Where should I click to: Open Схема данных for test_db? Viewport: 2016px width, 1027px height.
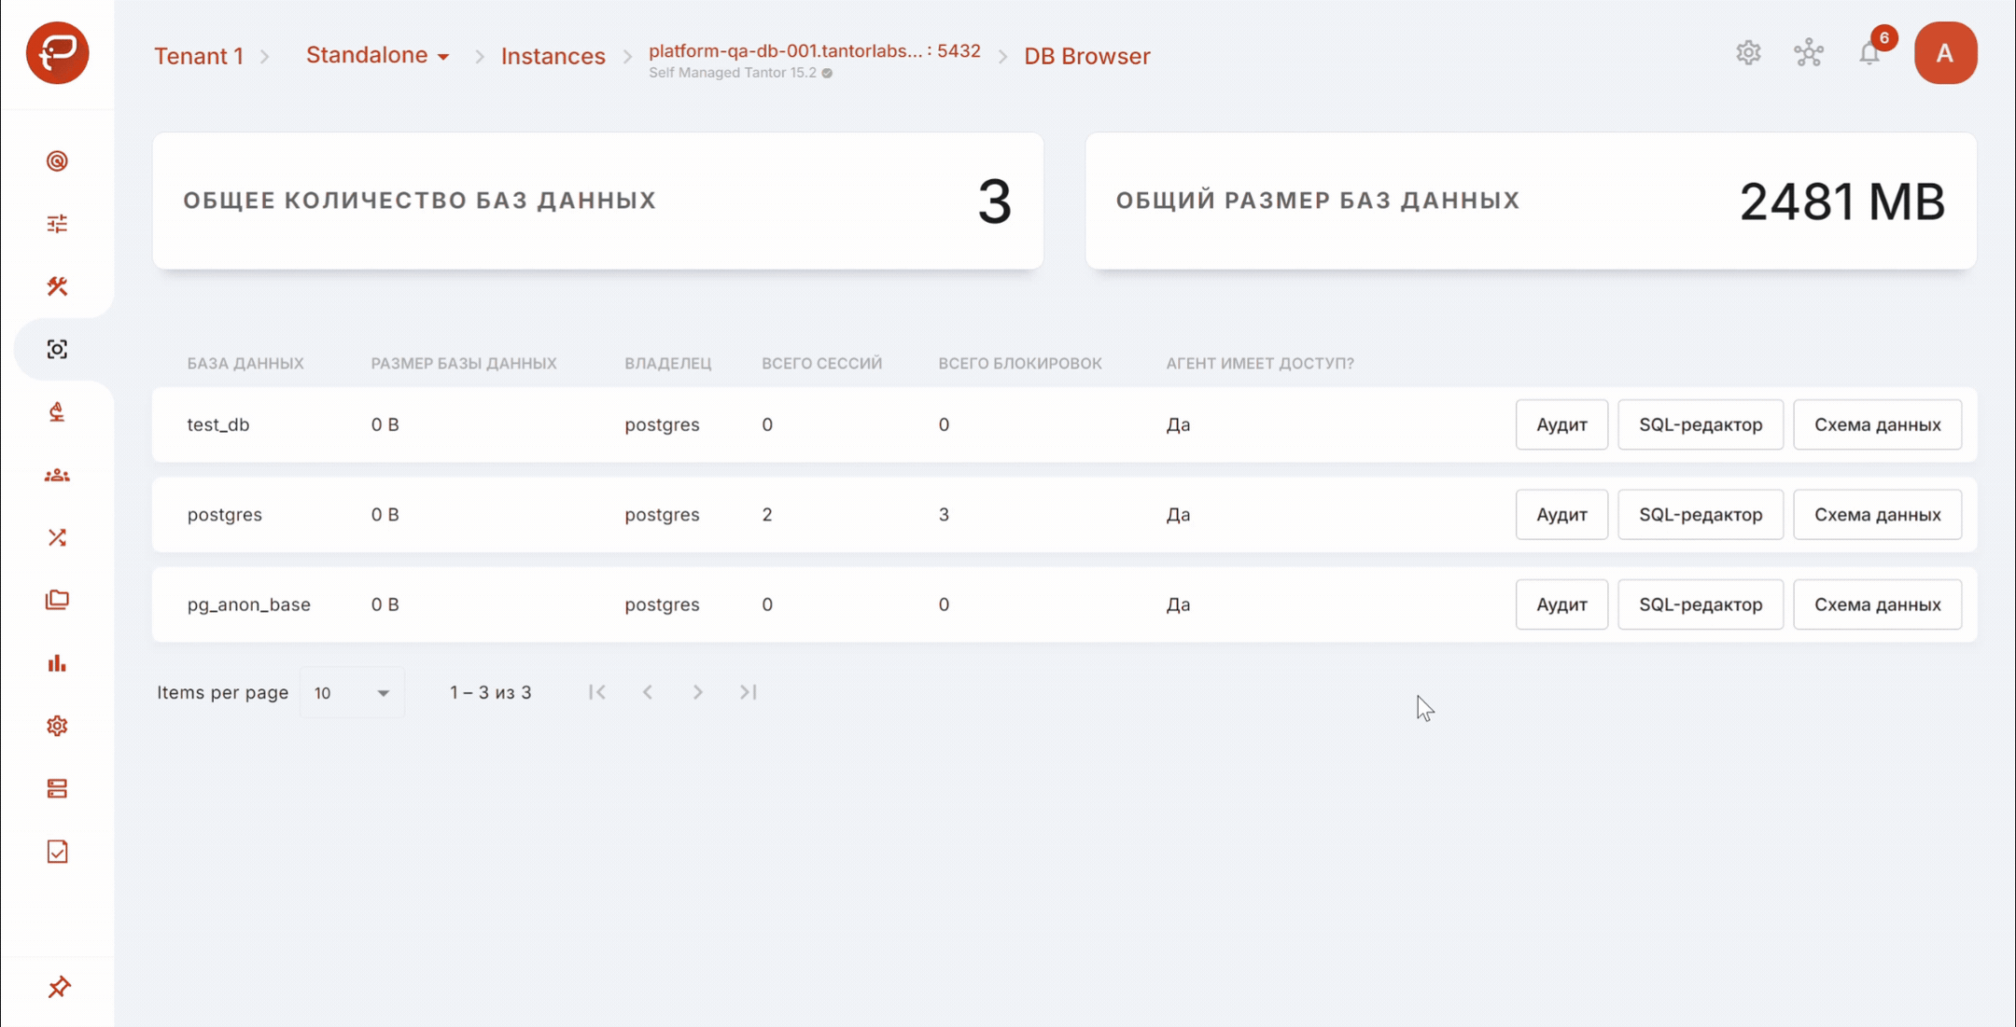pos(1878,424)
